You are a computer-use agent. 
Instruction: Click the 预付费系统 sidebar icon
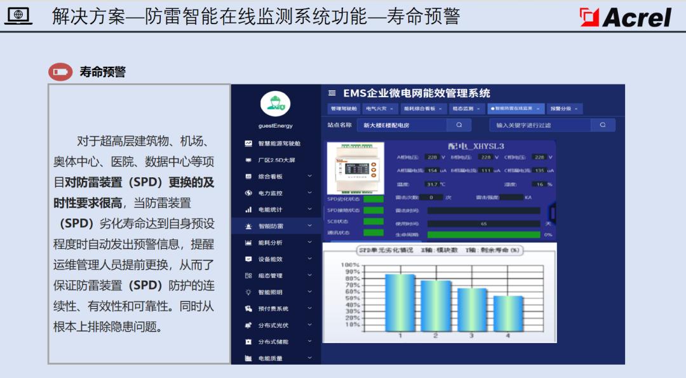click(248, 309)
